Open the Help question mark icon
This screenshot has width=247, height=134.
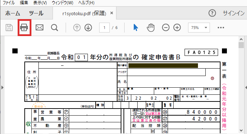coord(212,13)
